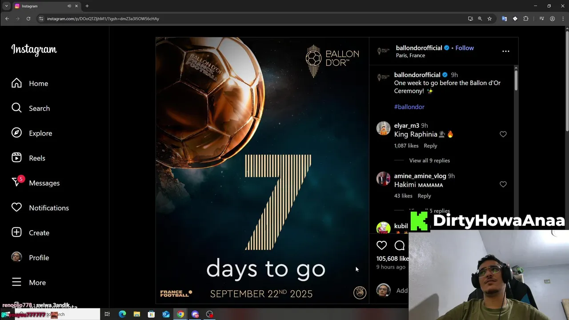Reply to amine_amine_vlog's comment

424,196
